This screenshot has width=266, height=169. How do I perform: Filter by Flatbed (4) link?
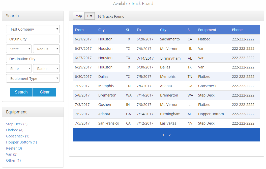click(15, 130)
